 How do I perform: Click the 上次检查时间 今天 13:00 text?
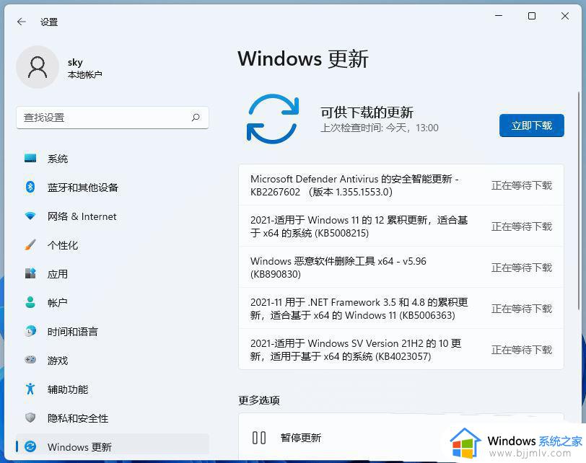pos(380,128)
